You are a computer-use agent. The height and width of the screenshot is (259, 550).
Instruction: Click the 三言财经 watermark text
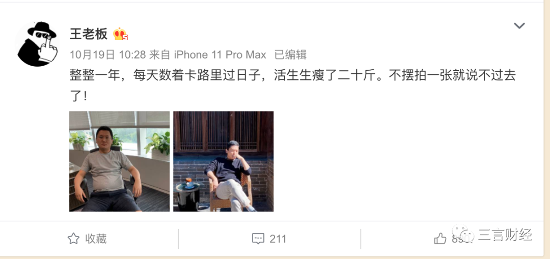click(x=505, y=235)
